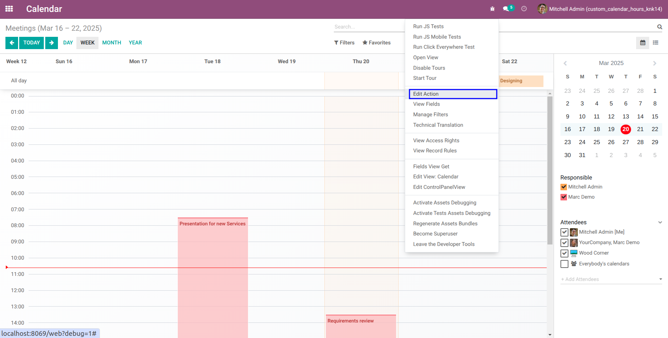Image resolution: width=668 pixels, height=338 pixels.
Task: Select Activate Assets Debugging
Action: (452, 203)
